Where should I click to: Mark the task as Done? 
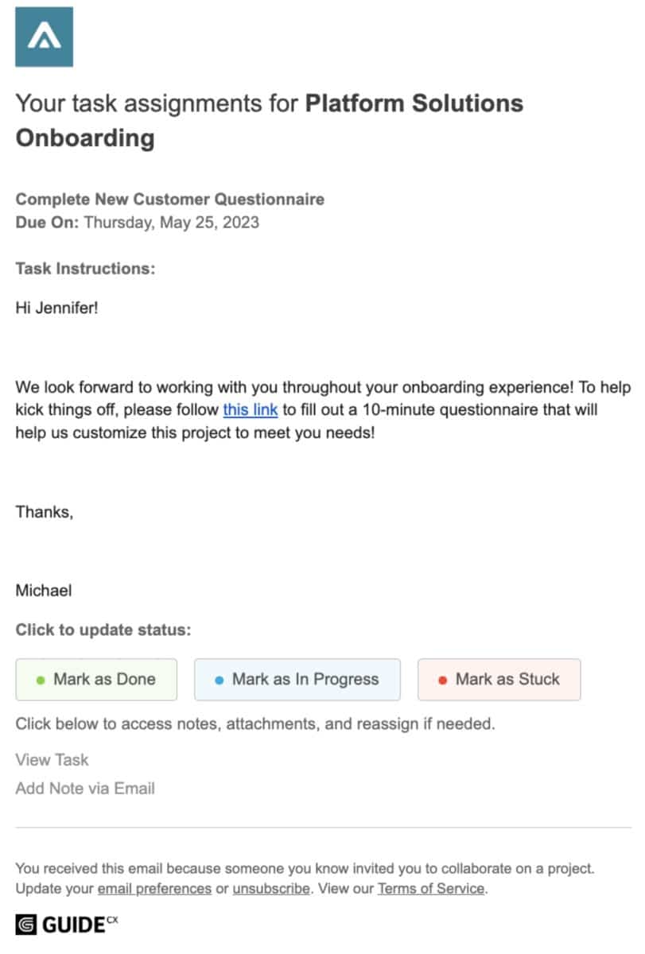tap(96, 680)
